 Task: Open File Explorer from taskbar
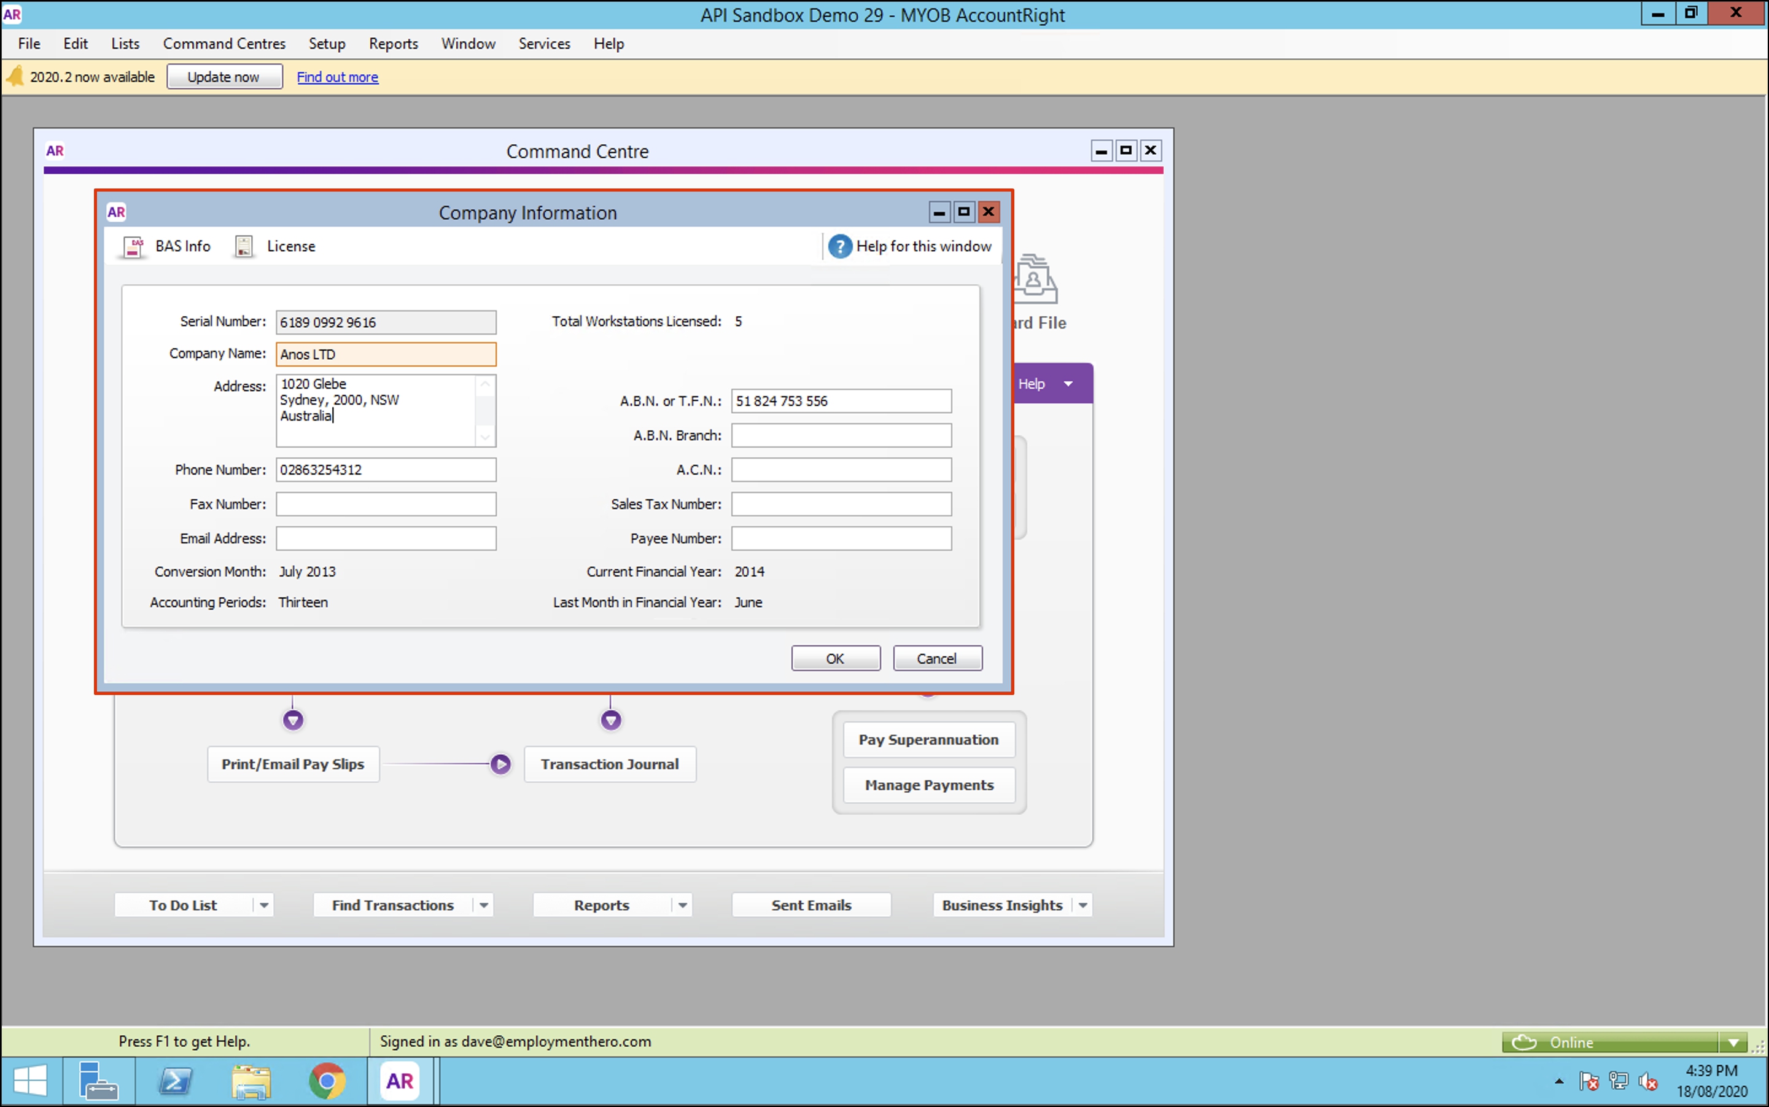(x=251, y=1081)
